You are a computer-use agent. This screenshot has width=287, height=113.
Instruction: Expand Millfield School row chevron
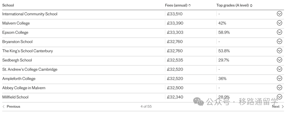(279, 97)
